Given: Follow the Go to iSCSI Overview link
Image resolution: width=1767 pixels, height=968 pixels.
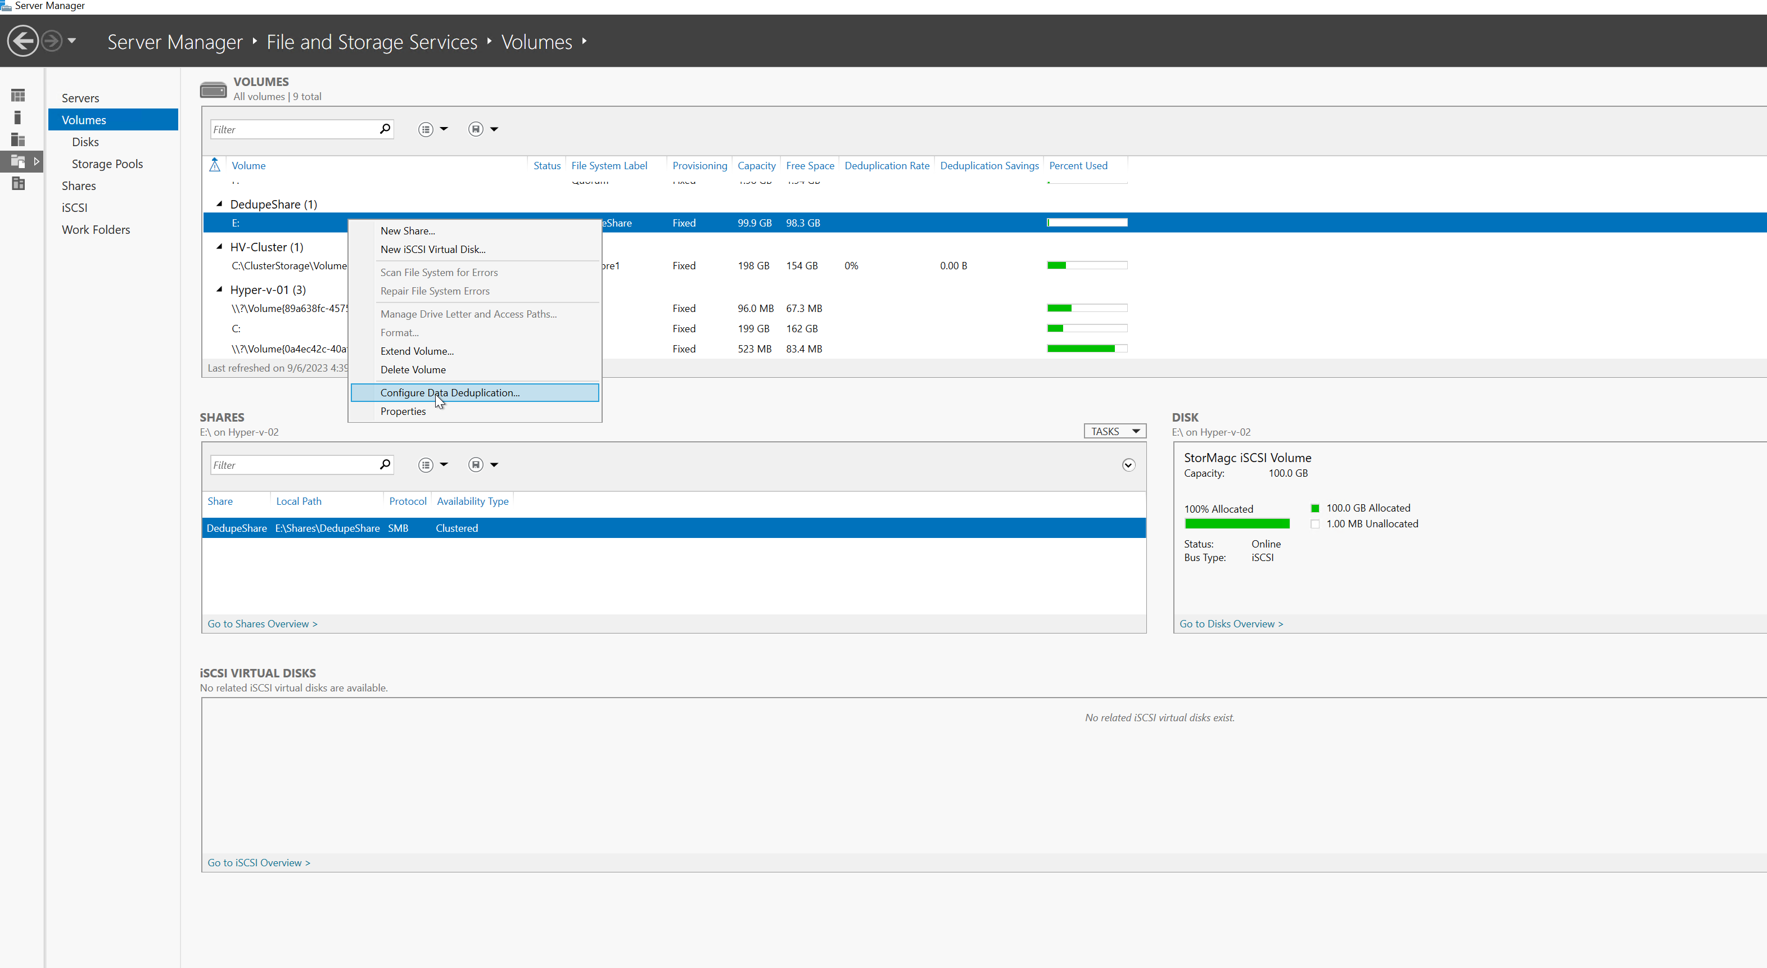Looking at the screenshot, I should 259,862.
